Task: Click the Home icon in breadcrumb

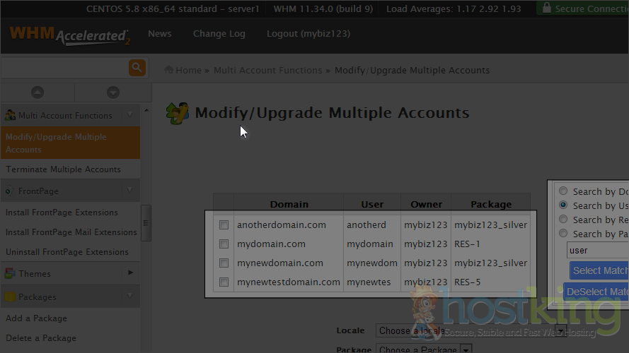Action: tap(169, 70)
